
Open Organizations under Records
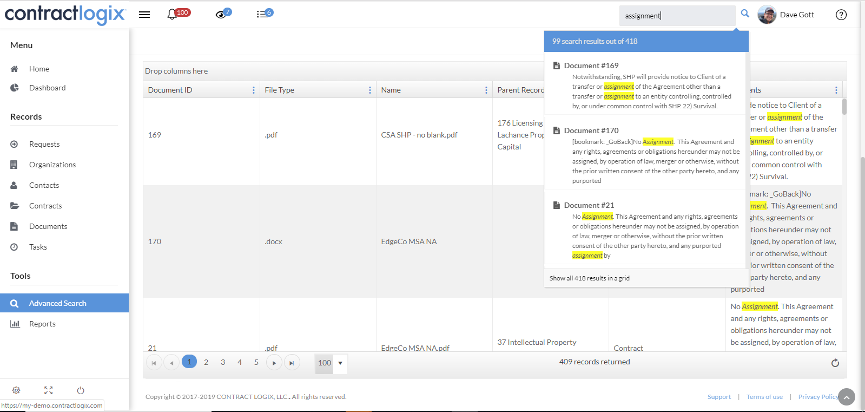52,165
